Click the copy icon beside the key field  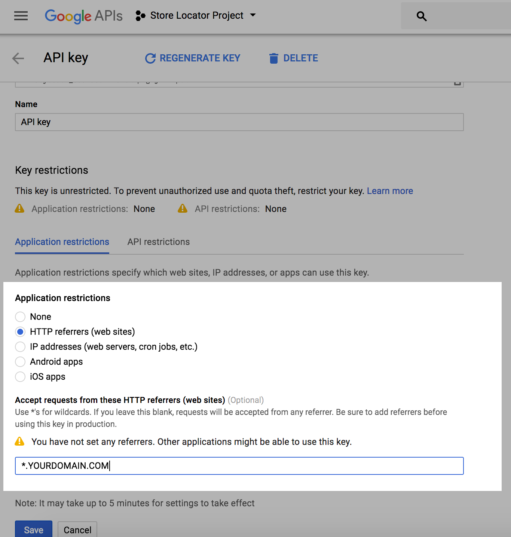tap(457, 83)
